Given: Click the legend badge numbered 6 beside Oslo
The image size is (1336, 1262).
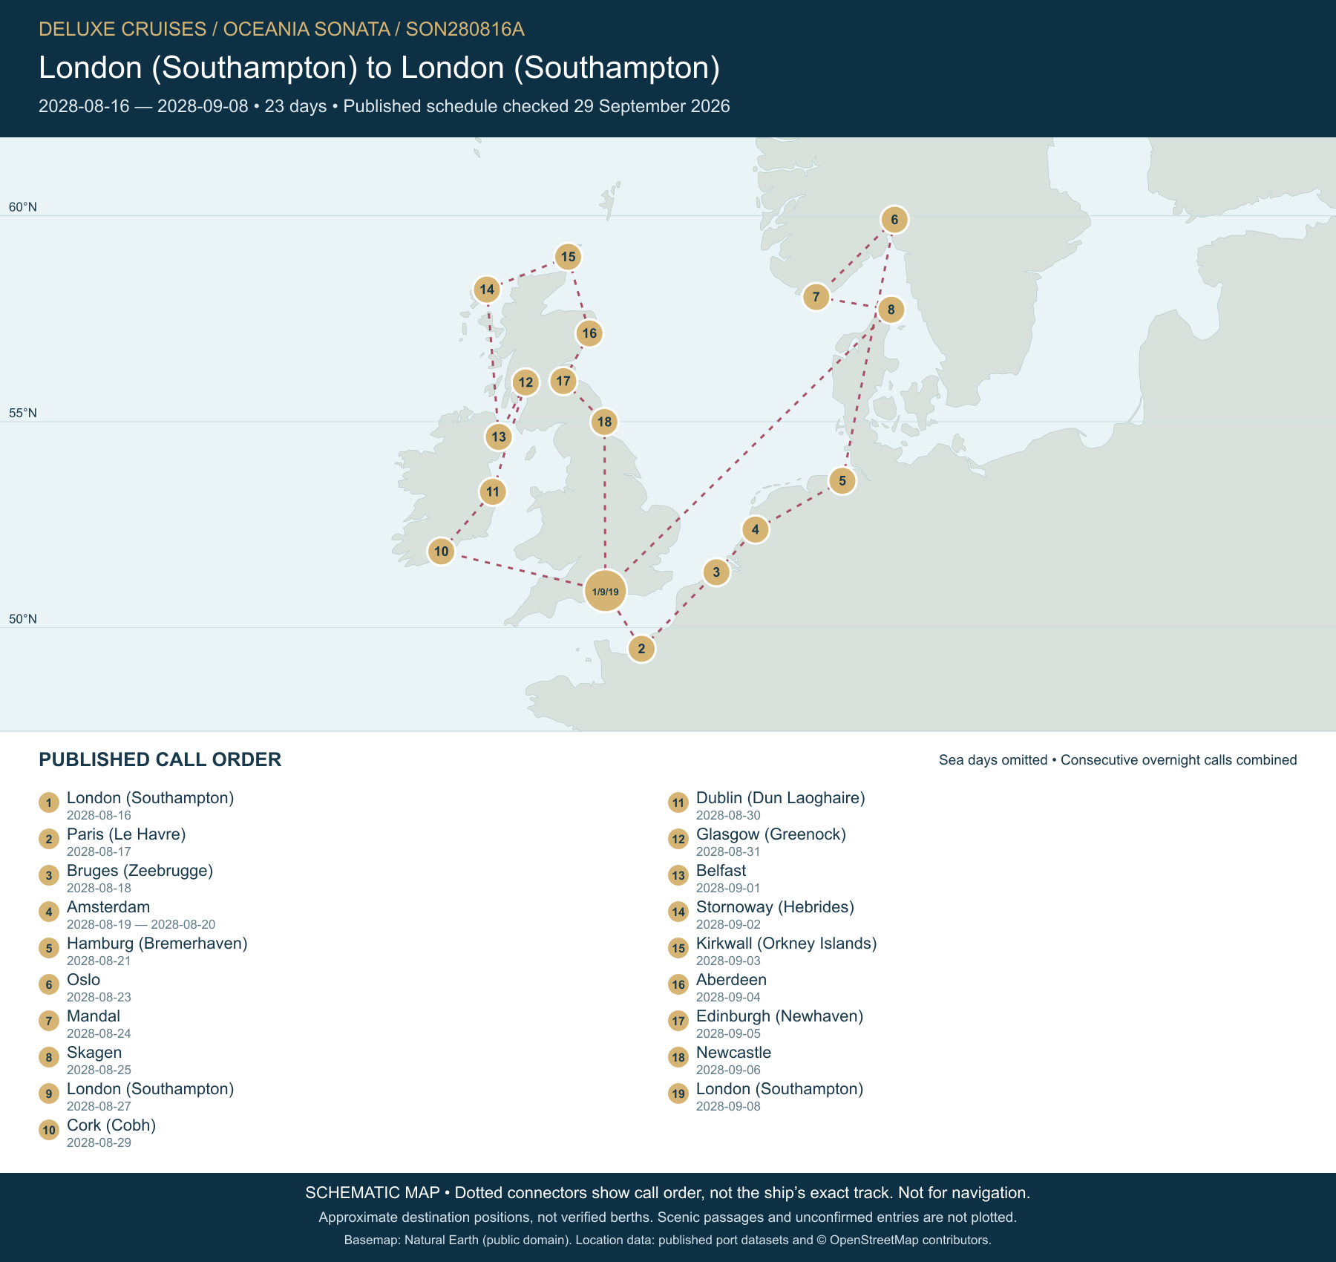Looking at the screenshot, I should [x=49, y=984].
